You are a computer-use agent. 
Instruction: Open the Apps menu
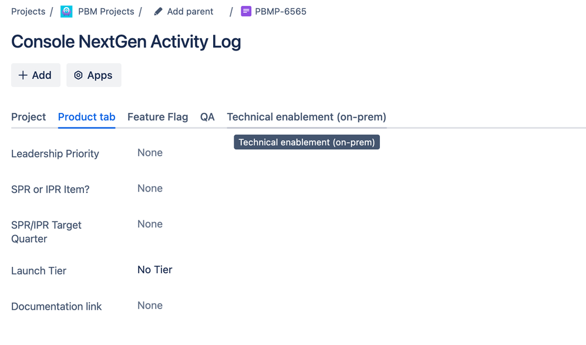click(94, 75)
